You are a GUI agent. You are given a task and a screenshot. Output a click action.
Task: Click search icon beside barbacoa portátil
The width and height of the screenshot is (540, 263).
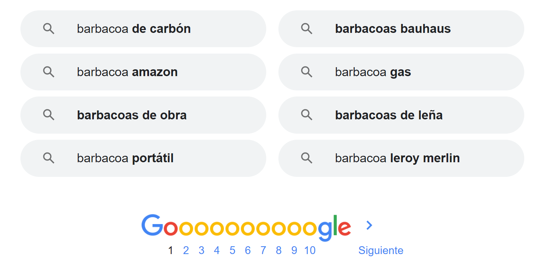coord(48,158)
